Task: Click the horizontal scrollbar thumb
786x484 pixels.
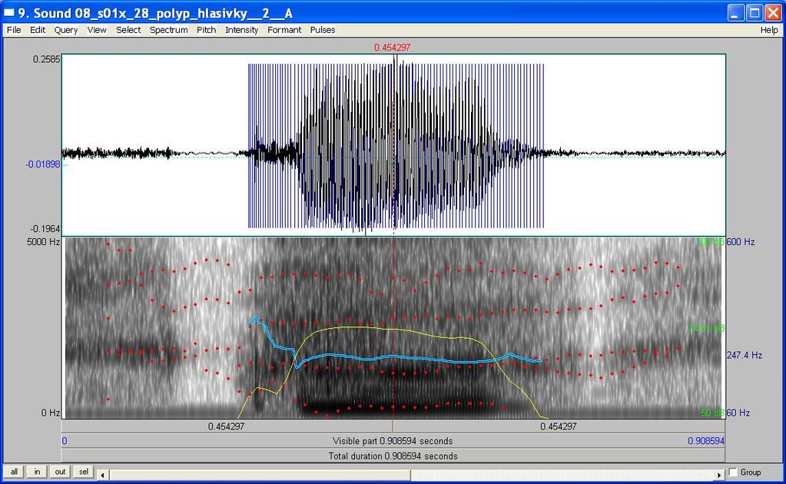Action: tap(260, 475)
